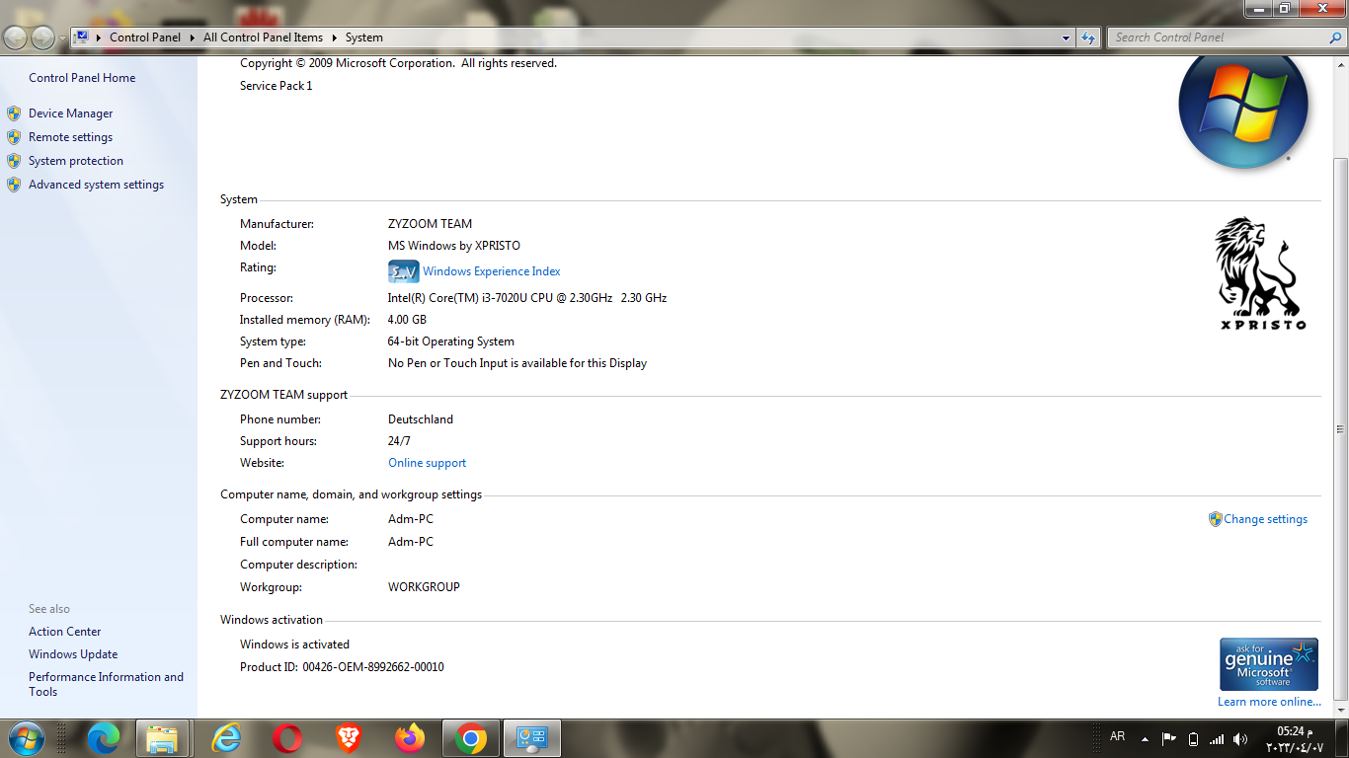
Task: Open Action Center from See also
Action: click(64, 632)
